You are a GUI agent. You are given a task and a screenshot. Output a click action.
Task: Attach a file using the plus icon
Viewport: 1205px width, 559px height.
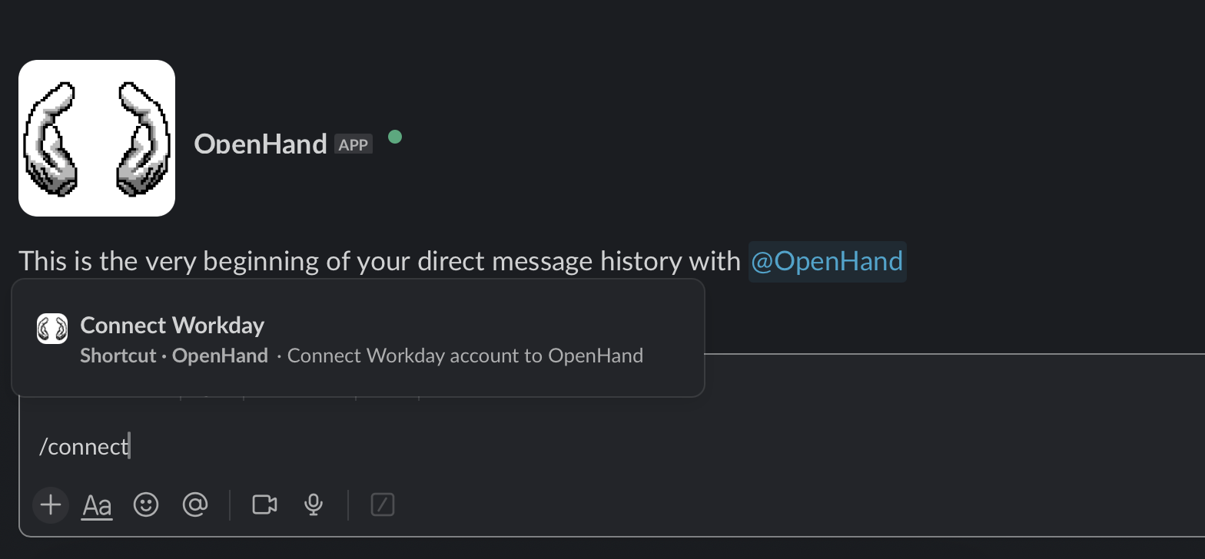click(50, 504)
